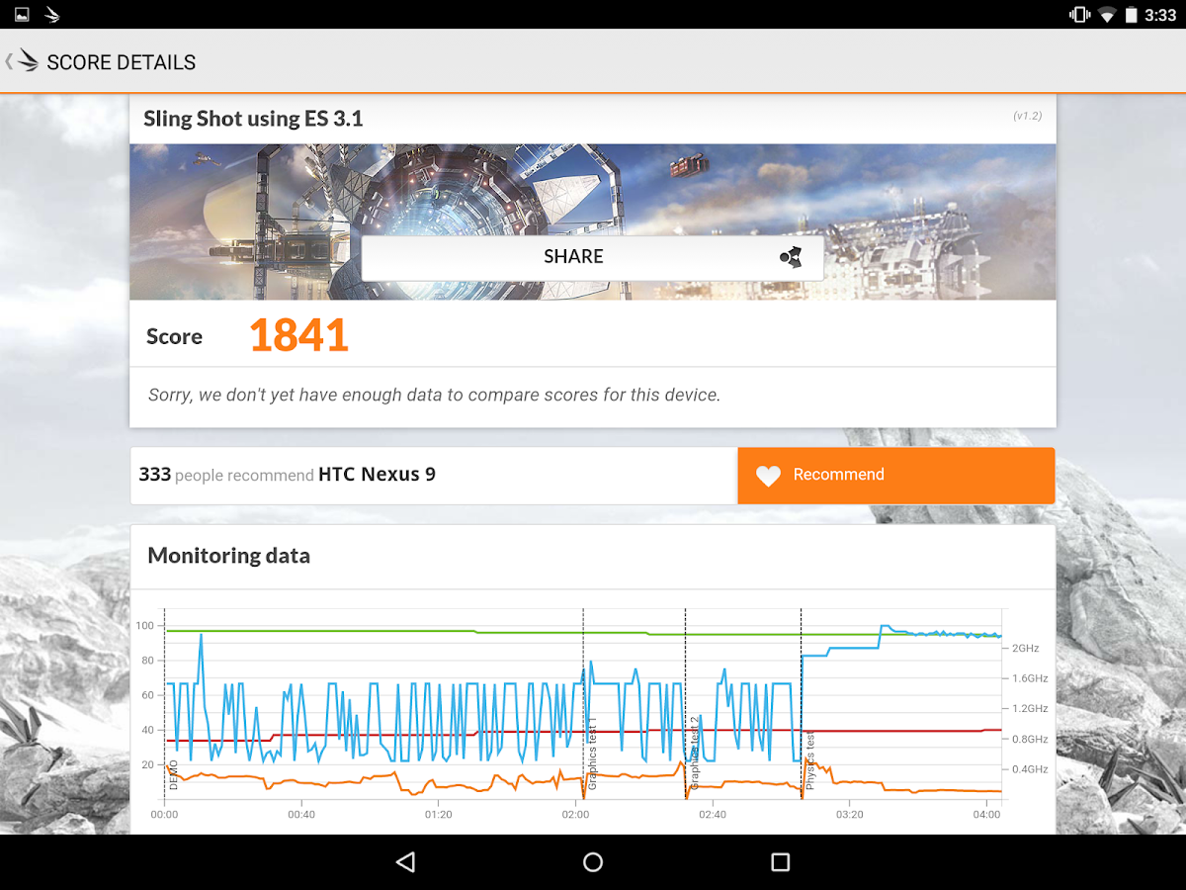The width and height of the screenshot is (1186, 890).
Task: Open the 3DMark notification icon in status bar
Action: (x=51, y=15)
